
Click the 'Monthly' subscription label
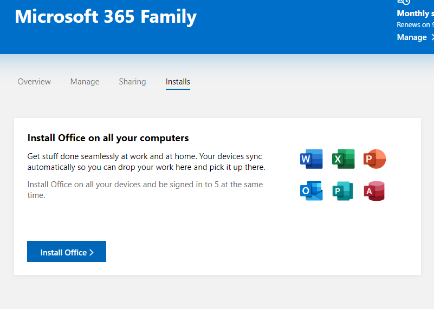coord(415,14)
